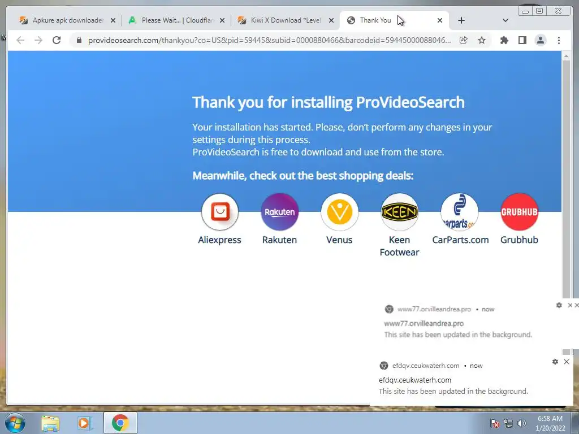The width and height of the screenshot is (579, 434).
Task: Reload the current page
Action: click(57, 40)
